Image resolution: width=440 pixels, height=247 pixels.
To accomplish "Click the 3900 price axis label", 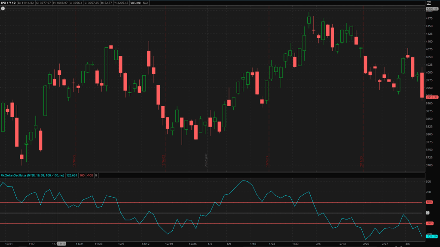I will coord(429,103).
